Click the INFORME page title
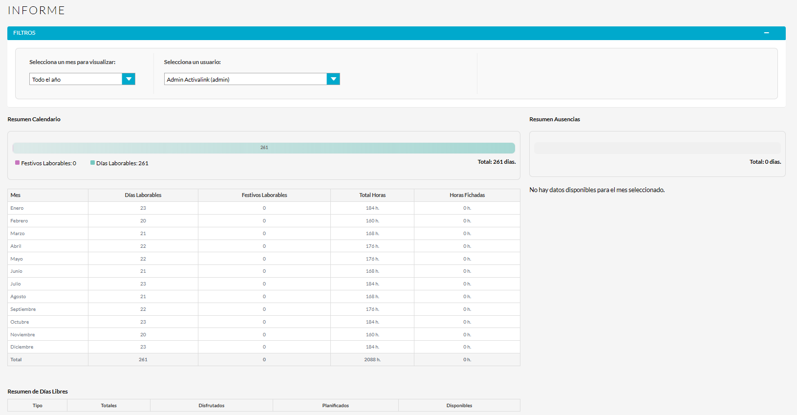This screenshot has height=415, width=797. point(36,10)
